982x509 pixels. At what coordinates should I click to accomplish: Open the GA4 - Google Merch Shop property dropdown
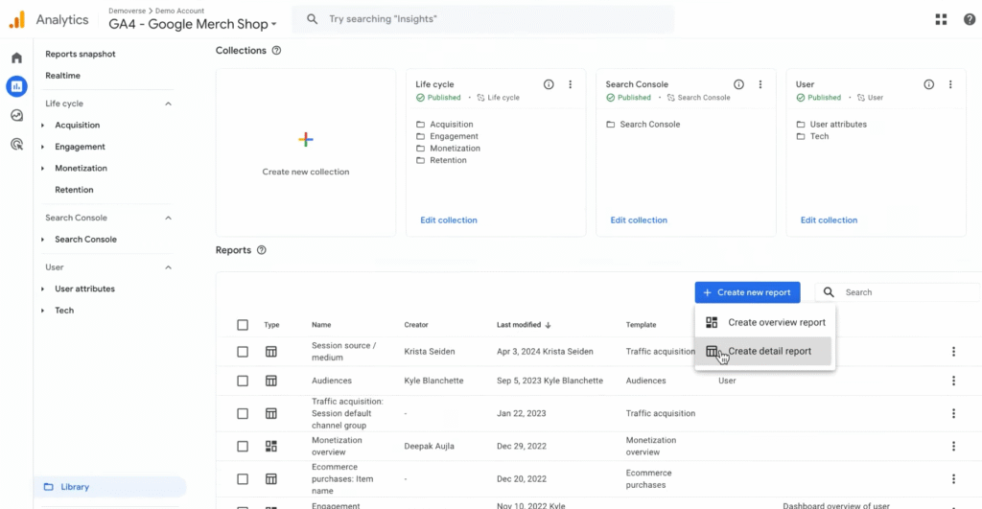(192, 24)
